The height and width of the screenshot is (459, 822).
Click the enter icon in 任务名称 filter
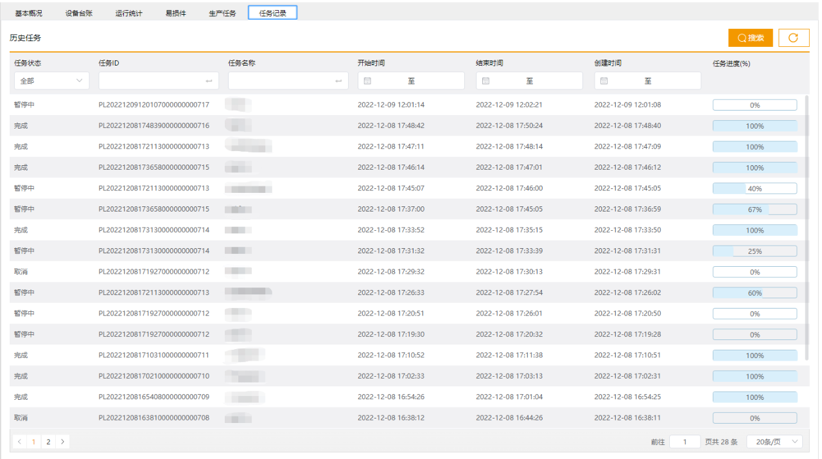338,81
